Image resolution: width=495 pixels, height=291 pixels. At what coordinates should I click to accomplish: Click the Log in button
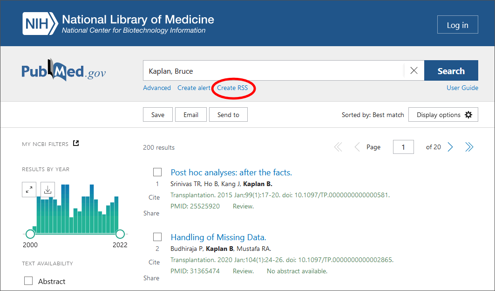click(457, 25)
